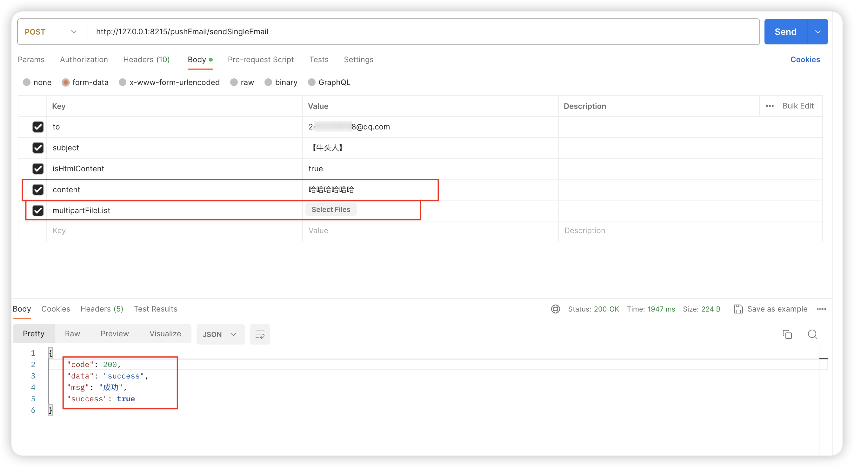Click the request URL input field

(398, 32)
